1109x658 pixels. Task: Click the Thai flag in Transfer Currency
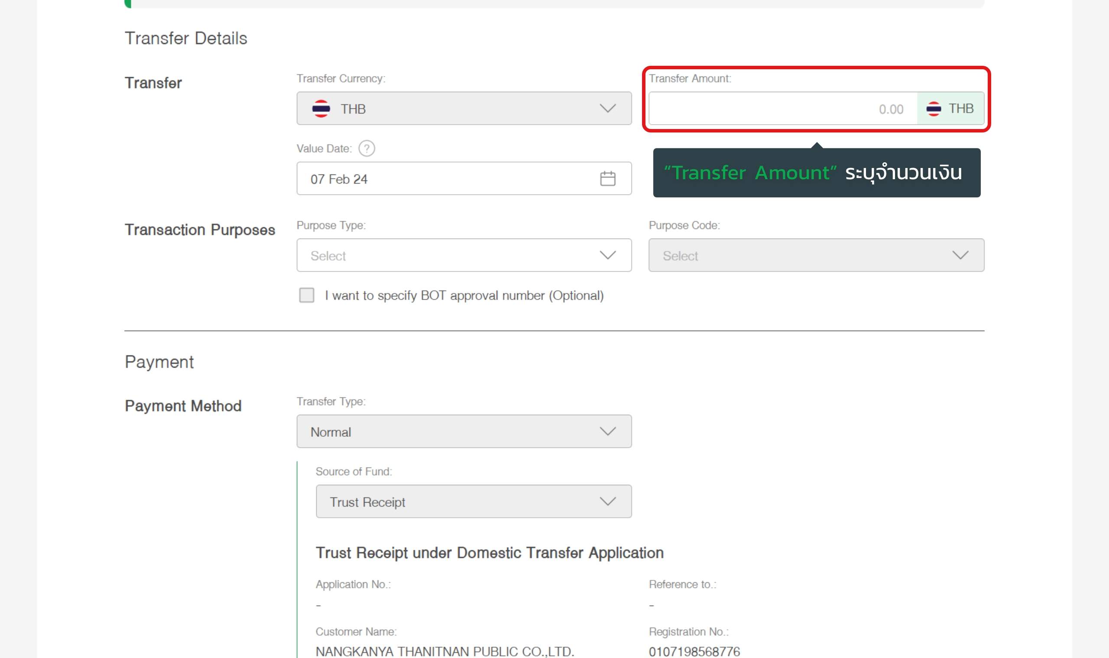pyautogui.click(x=321, y=109)
